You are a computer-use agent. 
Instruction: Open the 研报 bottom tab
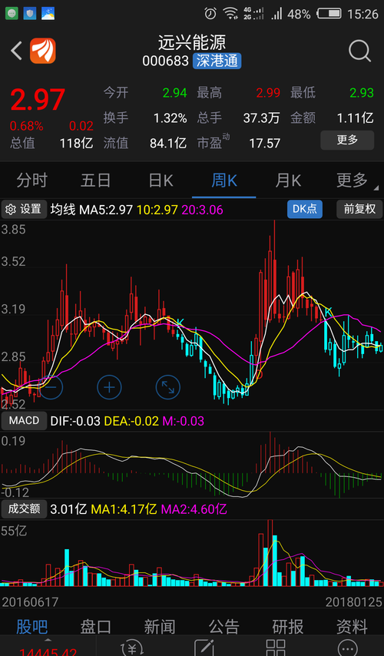[x=288, y=627]
